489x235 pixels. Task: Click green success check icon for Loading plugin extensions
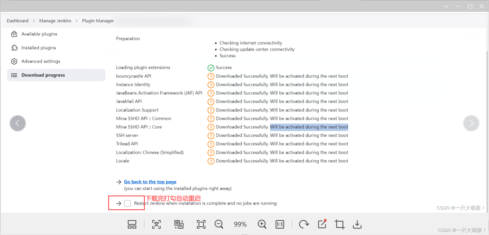tap(211, 68)
